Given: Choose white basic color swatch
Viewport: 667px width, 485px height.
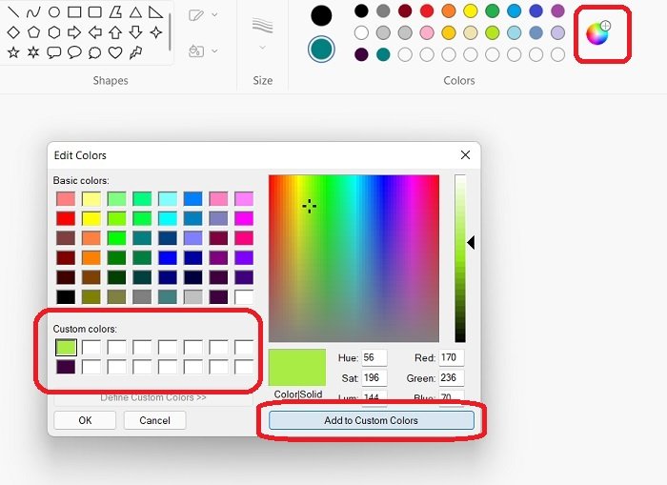Looking at the screenshot, I should (244, 296).
